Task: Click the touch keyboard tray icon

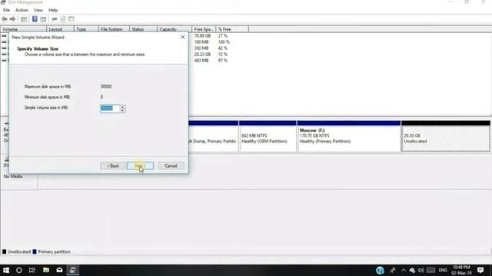Action: pyautogui.click(x=430, y=270)
